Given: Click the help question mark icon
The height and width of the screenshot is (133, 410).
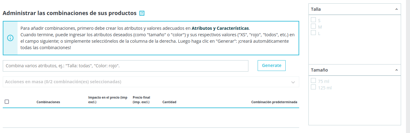Looking at the screenshot, I should coord(142,13).
